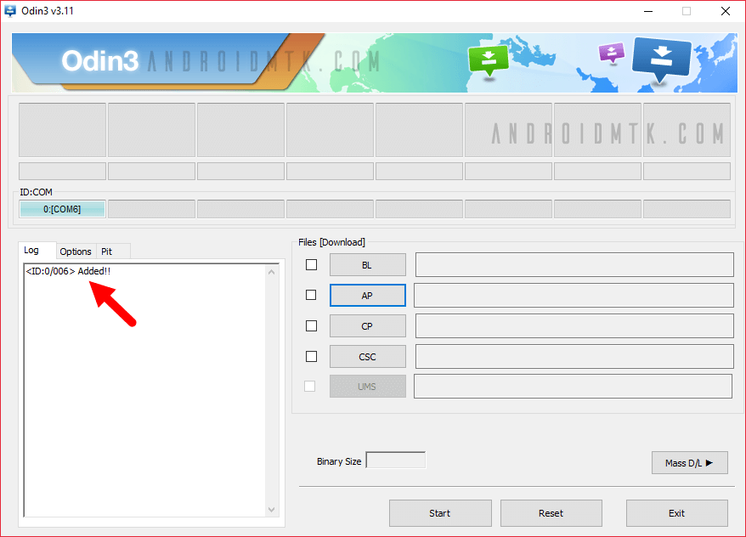Select the 0:[COM6] port indicator
This screenshot has height=537, width=746.
point(62,209)
